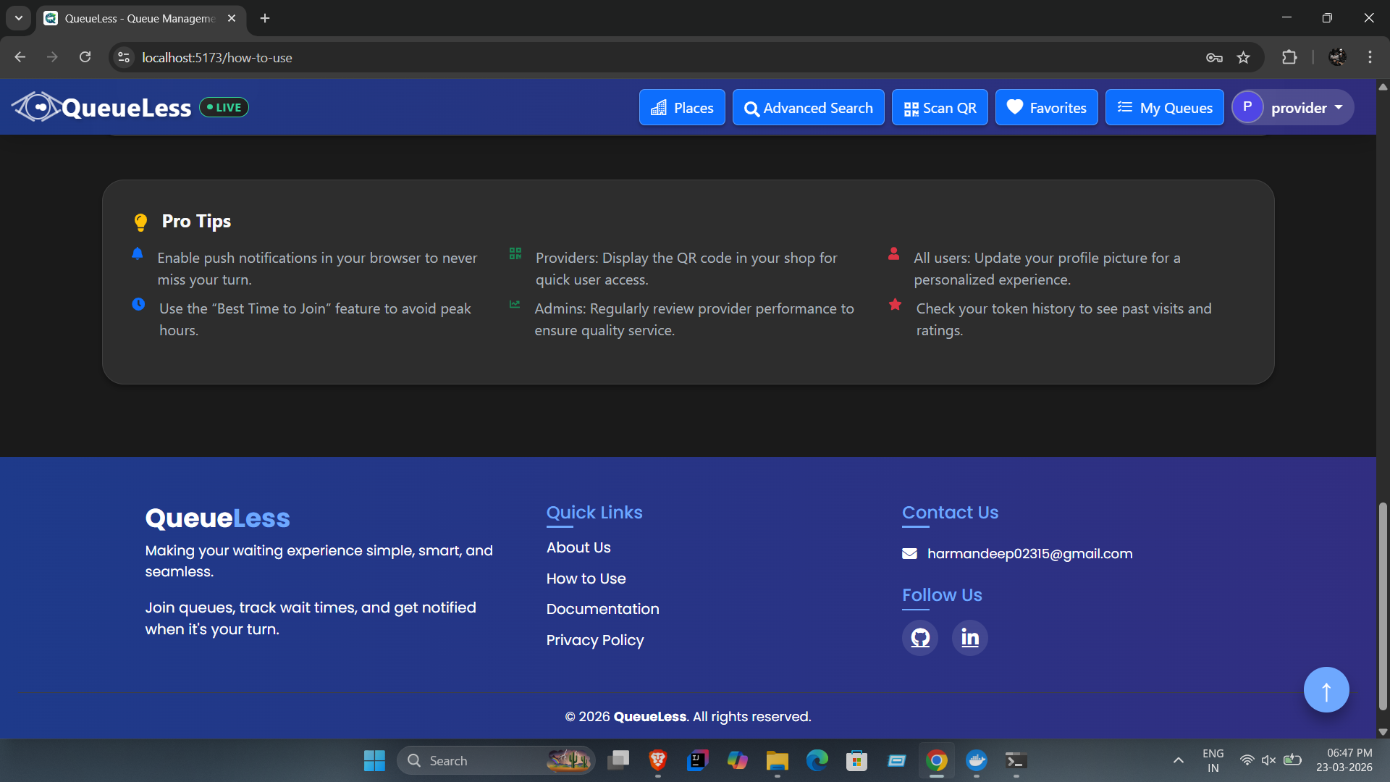This screenshot has height=782, width=1390.
Task: Click the harmandeep02315@gmail.com email link
Action: [1029, 554]
